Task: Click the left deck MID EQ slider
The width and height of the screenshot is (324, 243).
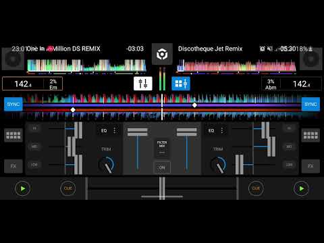Action: (72, 146)
